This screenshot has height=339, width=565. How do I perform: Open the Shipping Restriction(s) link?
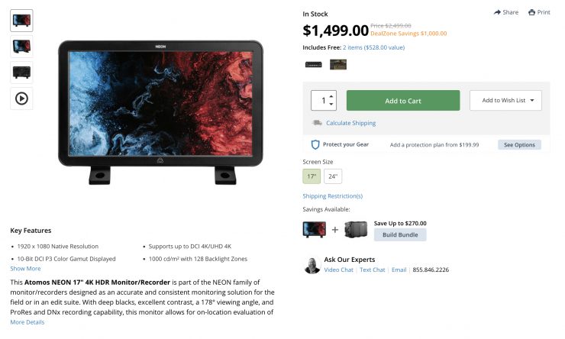pos(333,196)
